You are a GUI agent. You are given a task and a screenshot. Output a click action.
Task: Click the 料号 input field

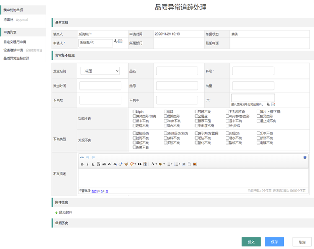(253, 71)
